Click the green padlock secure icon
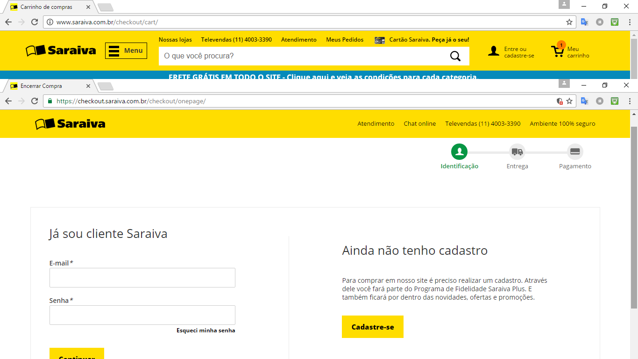The image size is (638, 359). (50, 101)
